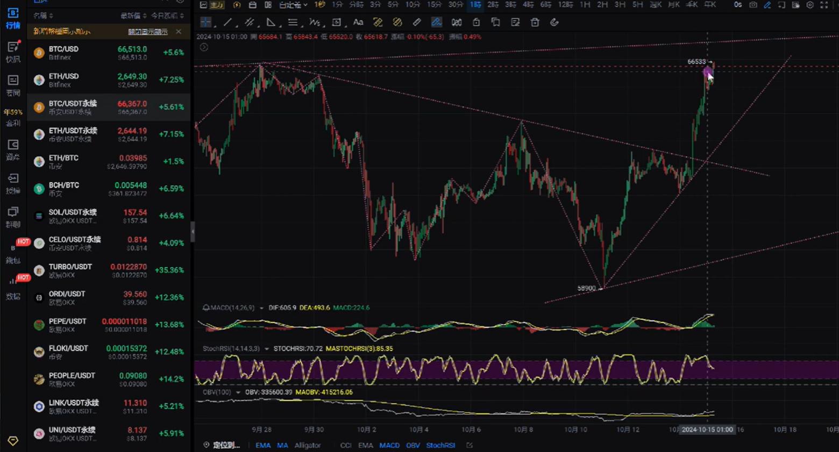Expand the StochRSI(14,14,3,3) dropdown arrow

[266, 349]
